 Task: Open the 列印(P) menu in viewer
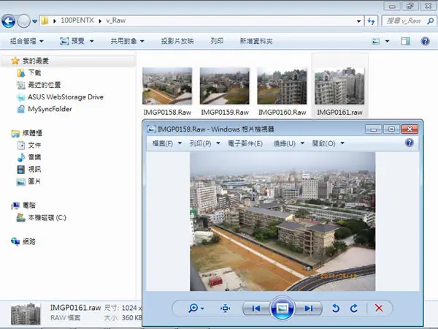coord(204,143)
